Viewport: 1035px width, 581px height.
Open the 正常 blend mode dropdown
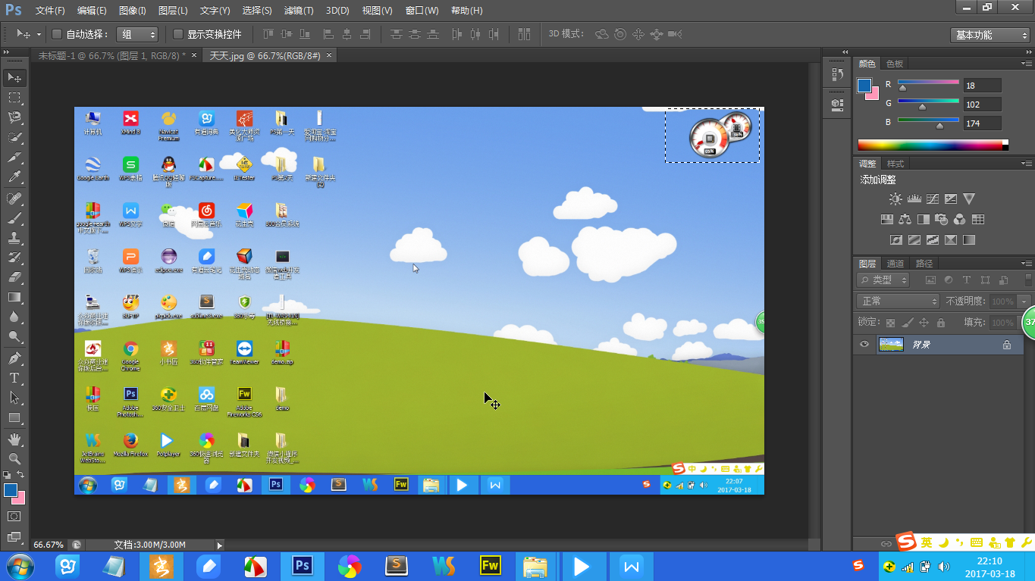(899, 301)
